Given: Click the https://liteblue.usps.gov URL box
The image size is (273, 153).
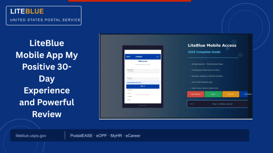Looking at the screenshot, I should (218, 104).
